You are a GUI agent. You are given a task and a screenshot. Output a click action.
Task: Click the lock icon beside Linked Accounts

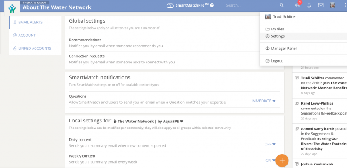tap(15, 49)
